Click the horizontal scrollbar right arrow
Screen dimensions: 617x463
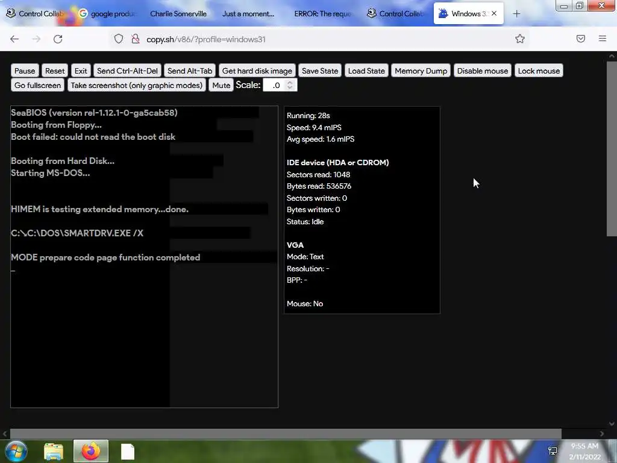pyautogui.click(x=602, y=433)
